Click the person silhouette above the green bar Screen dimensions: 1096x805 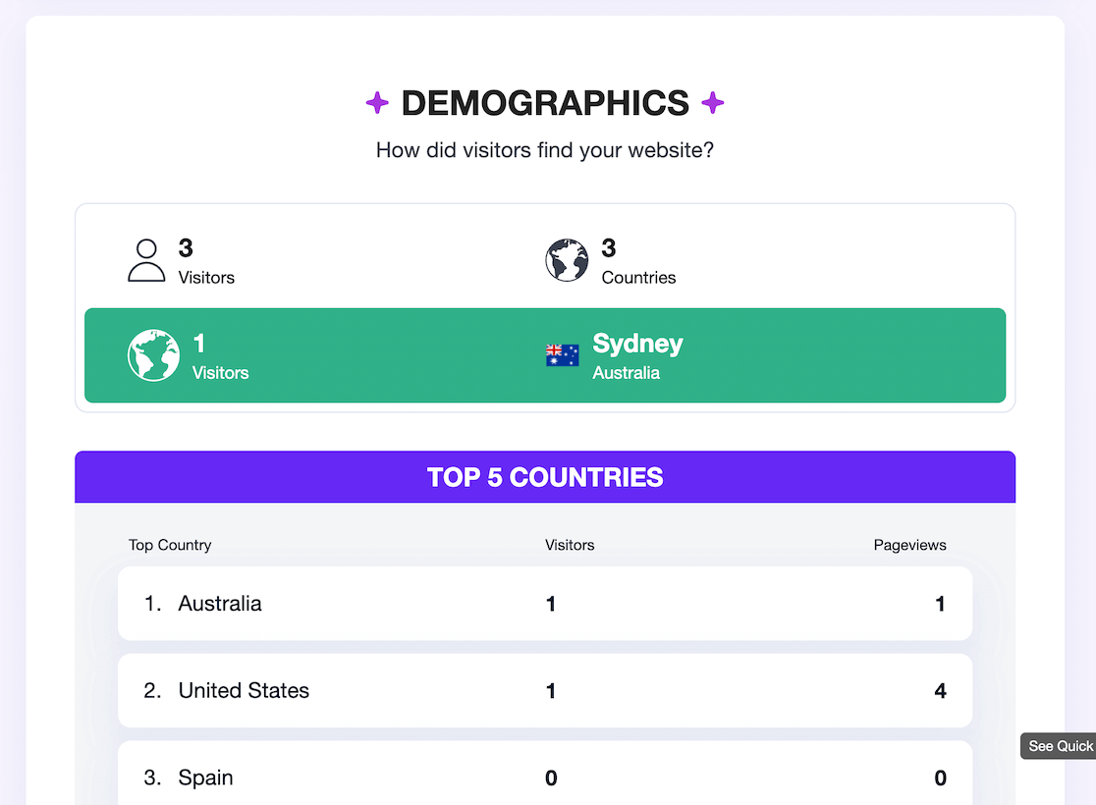tap(146, 260)
